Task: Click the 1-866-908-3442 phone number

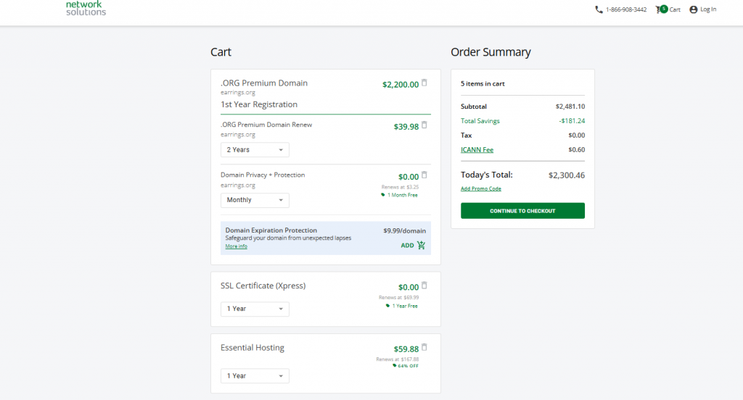Action: click(625, 9)
